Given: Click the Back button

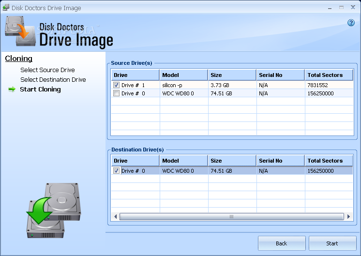Looking at the screenshot, I should click(282, 243).
